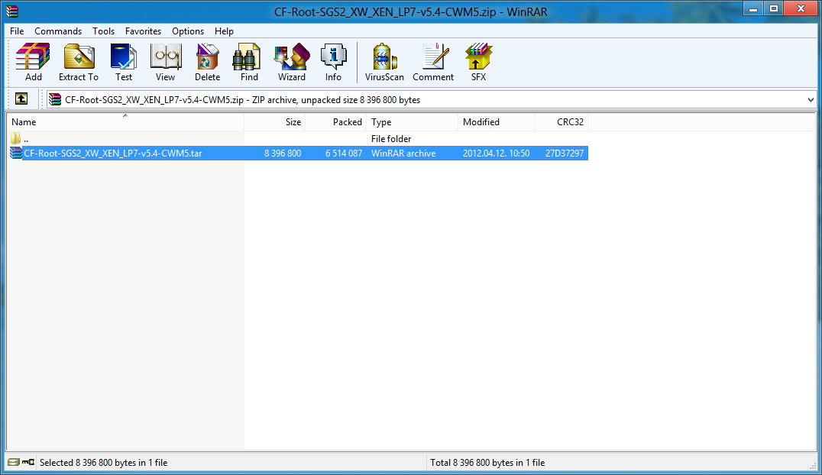Sort by the Size column header
The image size is (822, 475).
(275, 121)
